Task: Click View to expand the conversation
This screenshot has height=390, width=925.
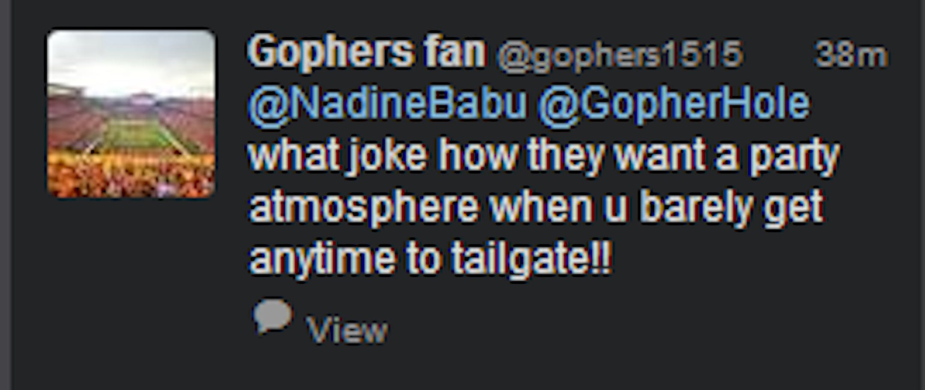Action: coord(347,330)
